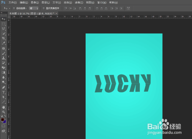Click the align left edges icon
The image size is (192, 139).
[x=80, y=8]
